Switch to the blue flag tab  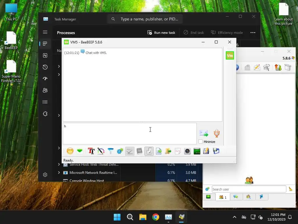coord(262,197)
